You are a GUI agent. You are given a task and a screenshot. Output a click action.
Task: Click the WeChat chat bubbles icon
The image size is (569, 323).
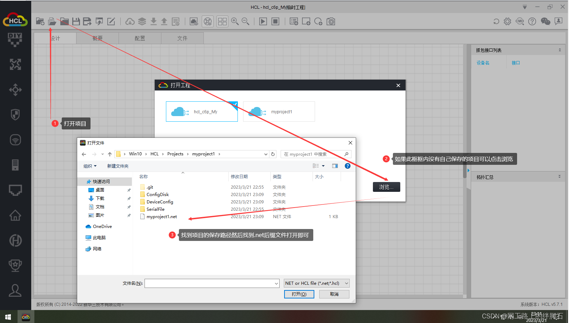[x=545, y=21]
